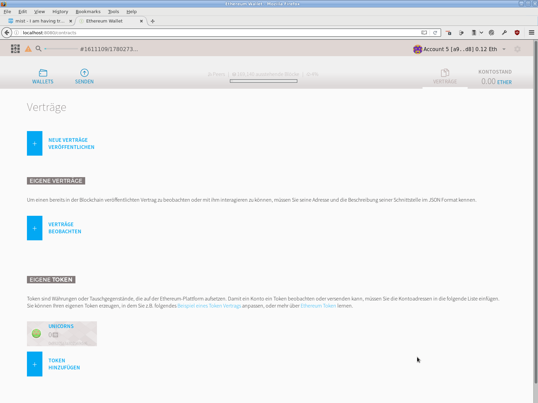Click the plus tile for Neue Verträge
This screenshot has width=538, height=403.
click(35, 144)
